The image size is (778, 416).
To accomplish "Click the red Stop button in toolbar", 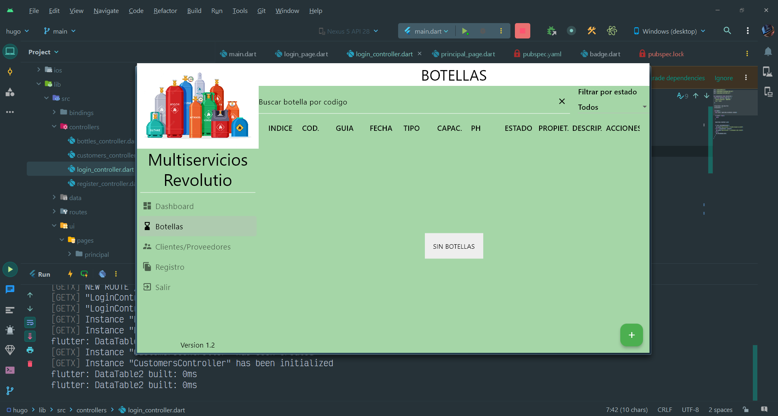I will (x=522, y=31).
